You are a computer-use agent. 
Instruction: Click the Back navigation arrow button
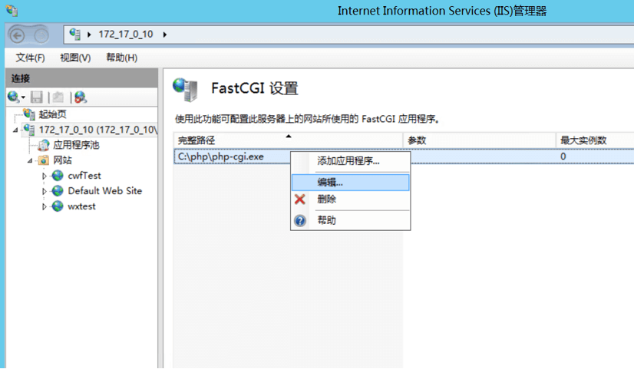pyautogui.click(x=17, y=36)
